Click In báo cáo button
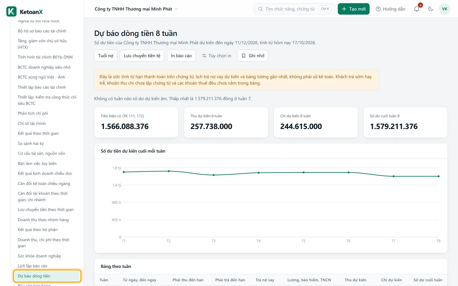This screenshot has height=286, width=458. pos(181,55)
